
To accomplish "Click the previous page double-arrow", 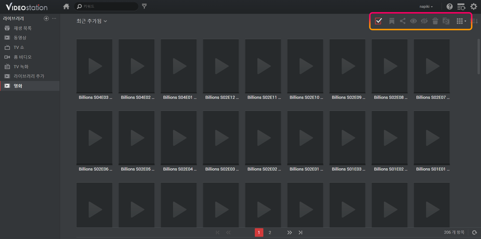I will tap(228, 232).
